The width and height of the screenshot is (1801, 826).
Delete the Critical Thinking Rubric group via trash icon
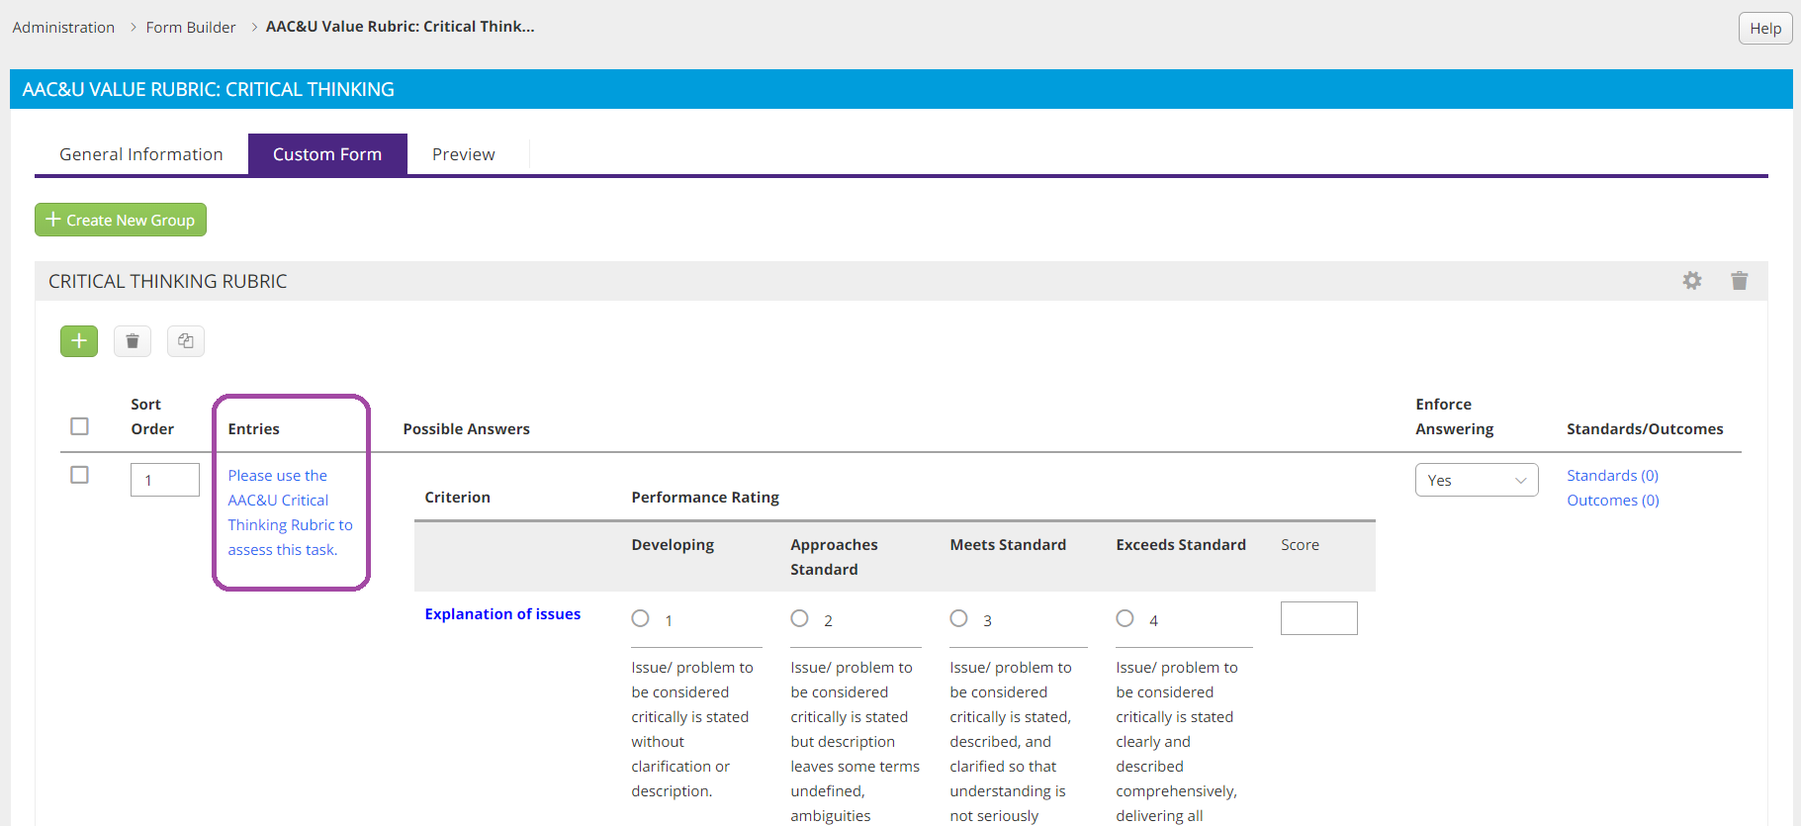pyautogui.click(x=1740, y=281)
